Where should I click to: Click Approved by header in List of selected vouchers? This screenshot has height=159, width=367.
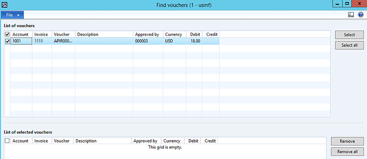(146, 141)
